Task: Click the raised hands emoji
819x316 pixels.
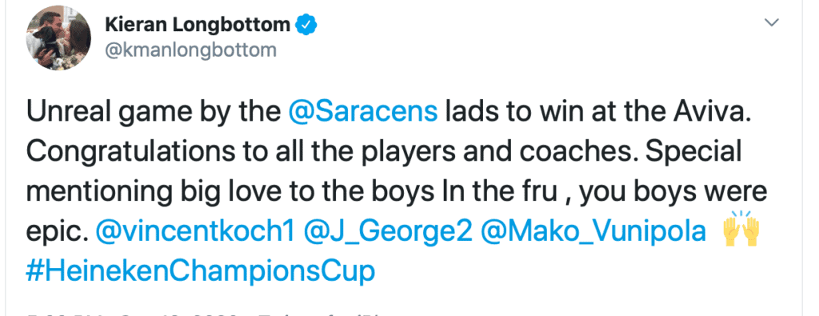Action: point(741,230)
